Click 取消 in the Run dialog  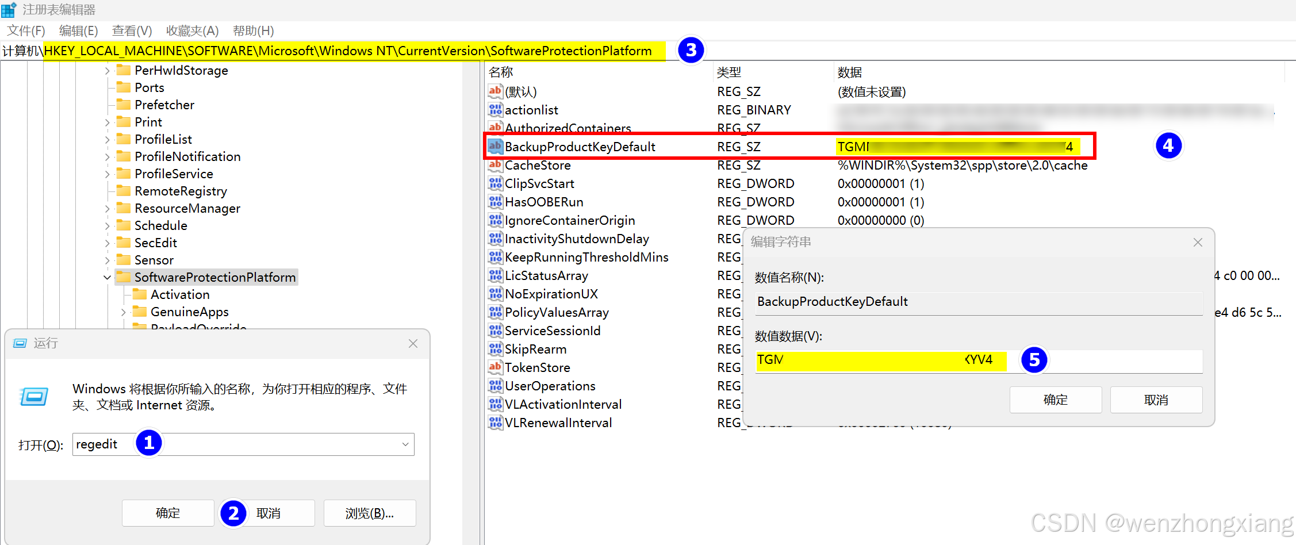269,513
